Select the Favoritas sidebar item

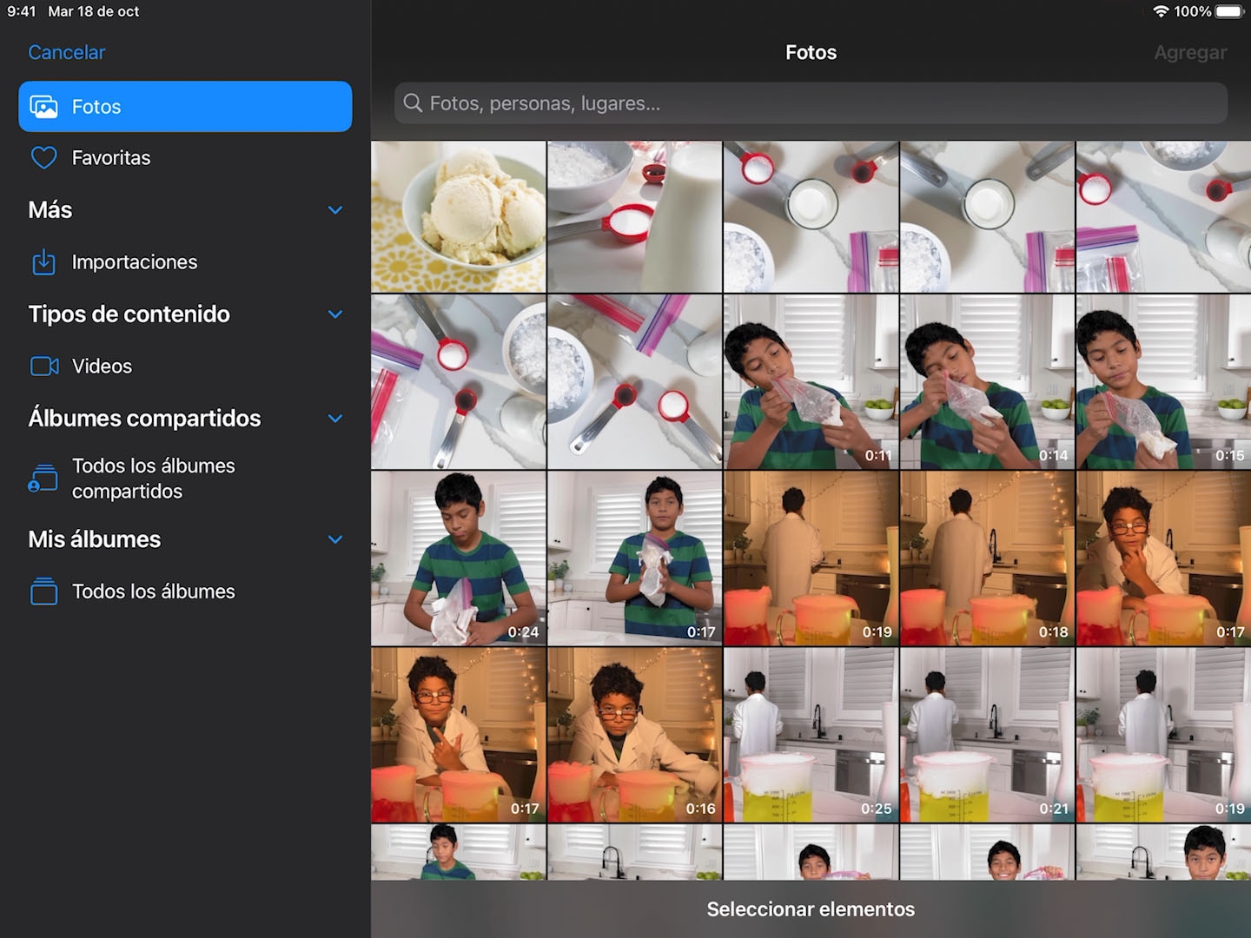185,158
